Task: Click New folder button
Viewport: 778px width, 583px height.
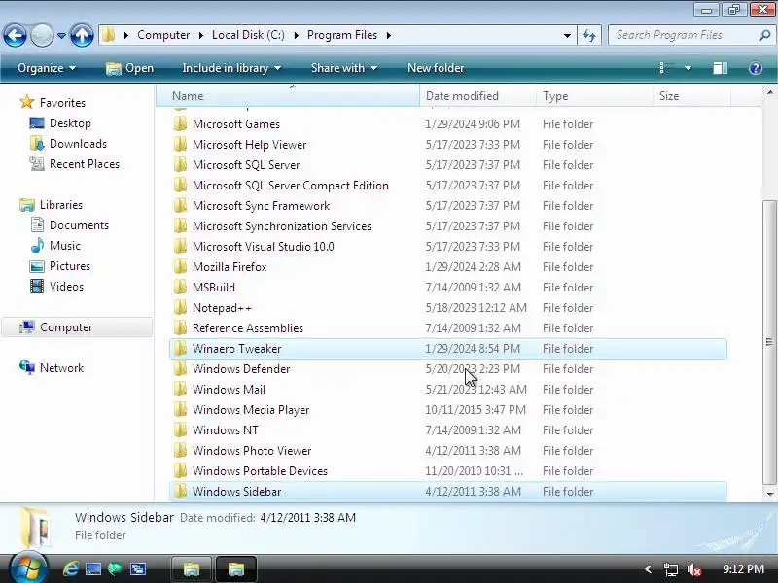Action: click(x=436, y=68)
